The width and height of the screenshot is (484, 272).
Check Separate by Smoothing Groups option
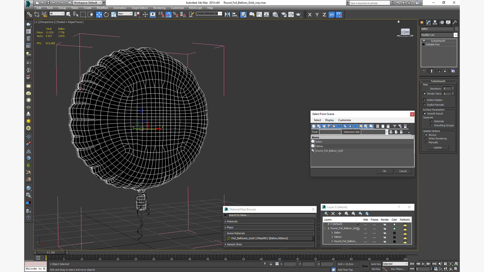click(432, 125)
